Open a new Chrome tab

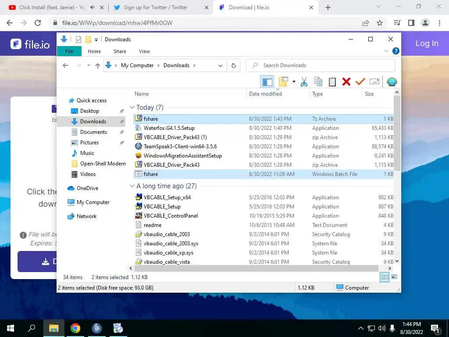click(x=328, y=8)
